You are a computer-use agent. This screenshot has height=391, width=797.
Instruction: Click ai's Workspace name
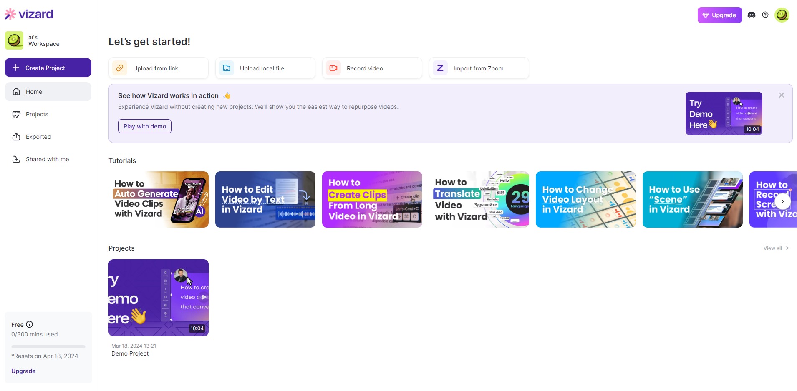(x=44, y=40)
